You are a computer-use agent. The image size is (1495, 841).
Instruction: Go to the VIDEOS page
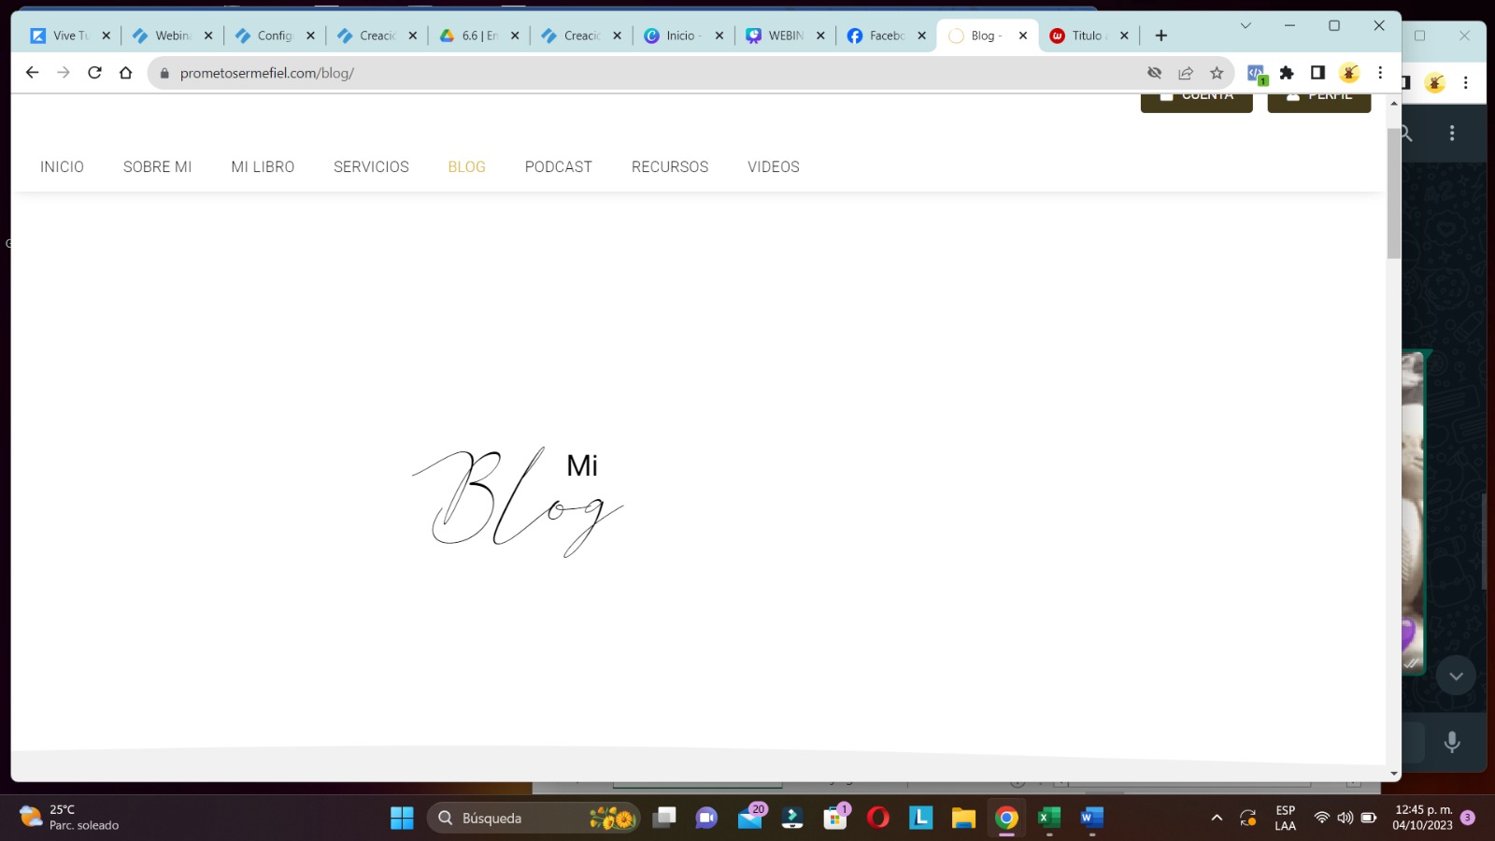(x=774, y=167)
